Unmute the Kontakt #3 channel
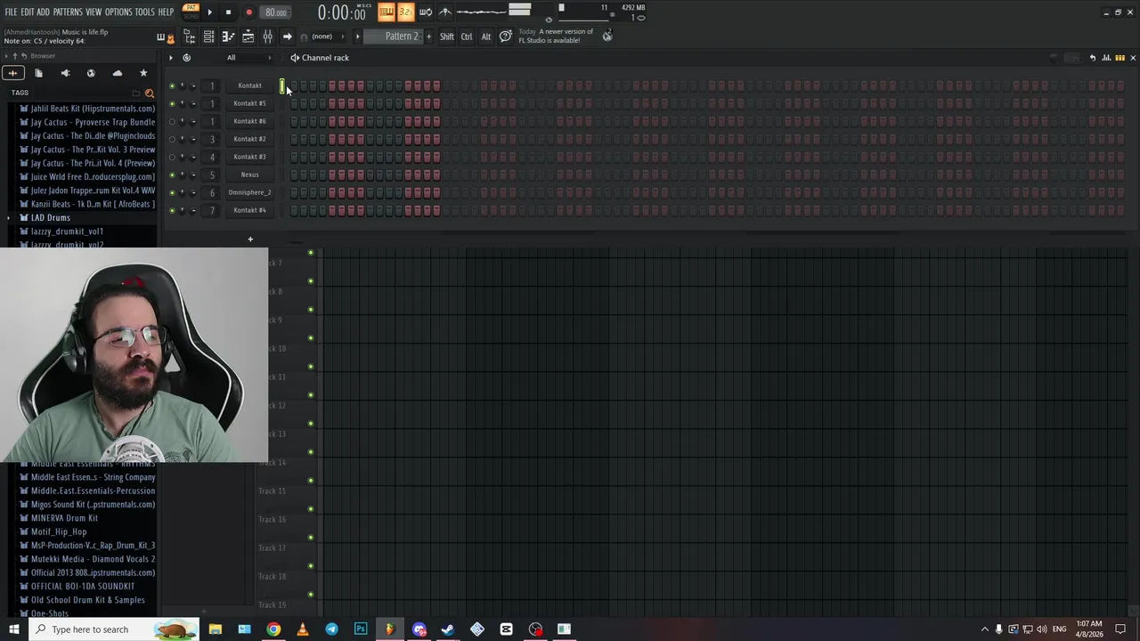 pos(172,157)
